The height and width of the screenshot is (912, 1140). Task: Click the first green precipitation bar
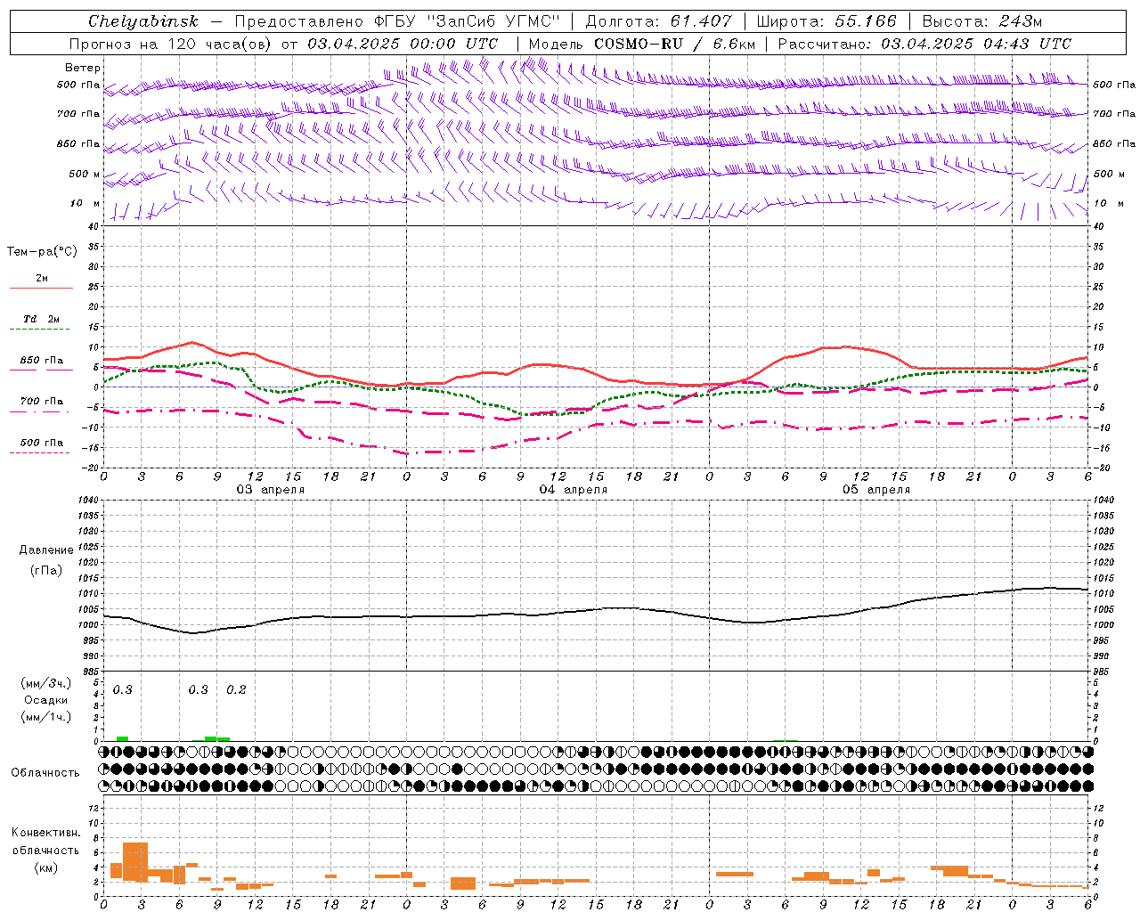click(x=123, y=738)
